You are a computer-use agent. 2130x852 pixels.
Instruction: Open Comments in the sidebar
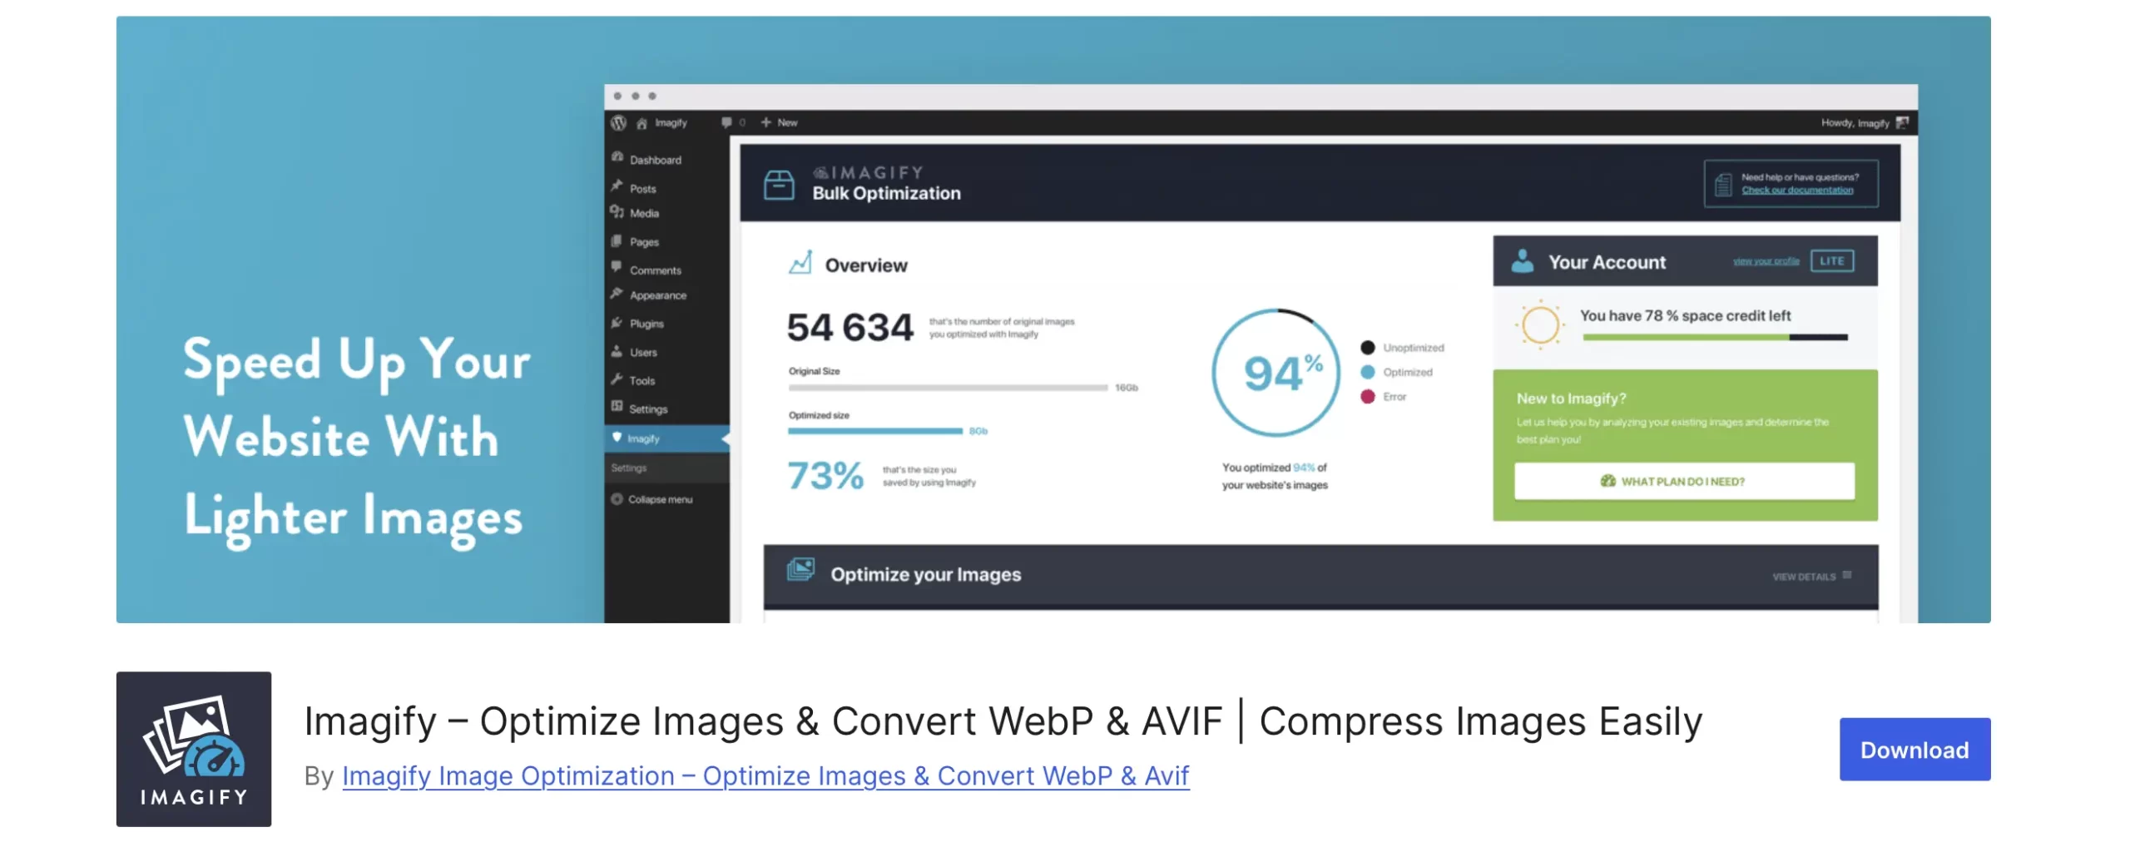(656, 270)
